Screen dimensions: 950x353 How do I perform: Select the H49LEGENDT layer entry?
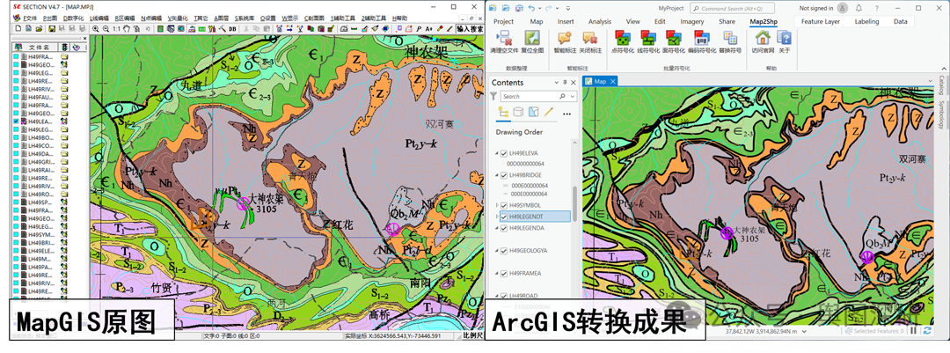click(x=528, y=217)
